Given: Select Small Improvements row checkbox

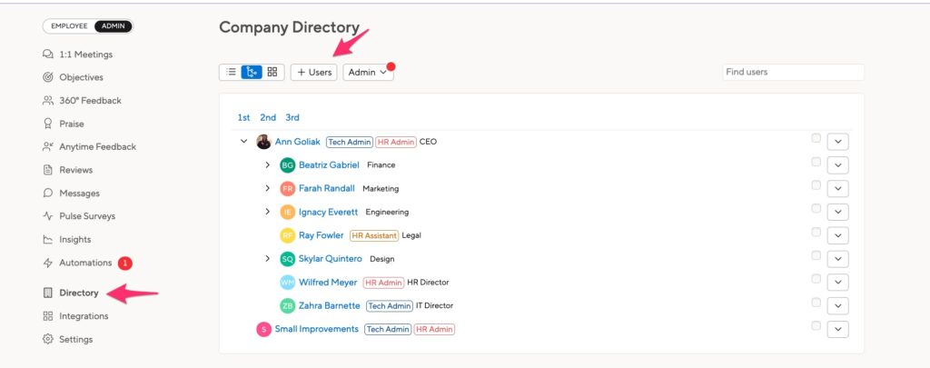Looking at the screenshot, I should click(x=816, y=326).
